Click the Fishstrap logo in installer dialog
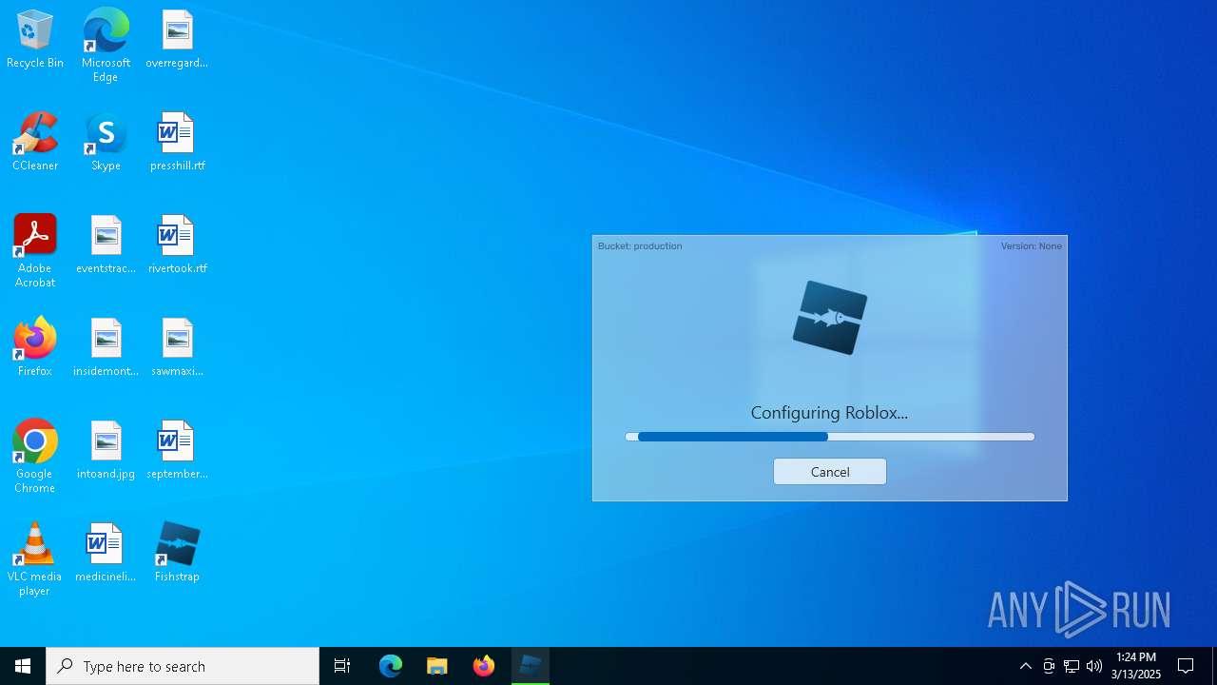Image resolution: width=1217 pixels, height=685 pixels. 830,318
